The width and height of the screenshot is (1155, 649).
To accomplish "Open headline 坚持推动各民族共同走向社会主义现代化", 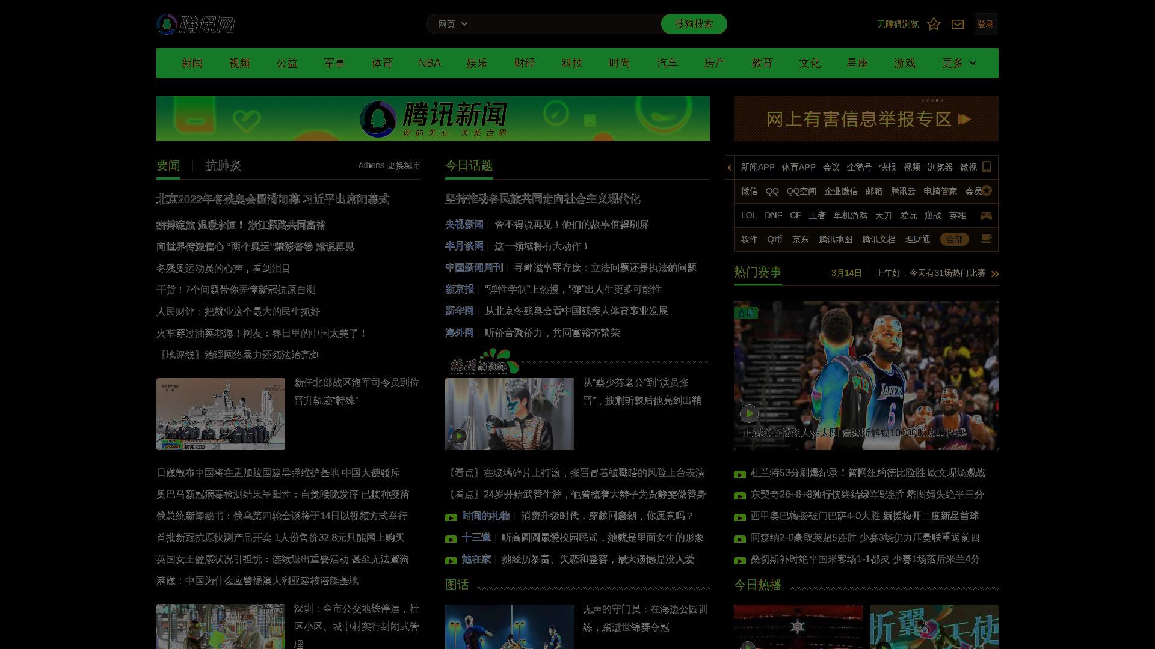I will [543, 199].
